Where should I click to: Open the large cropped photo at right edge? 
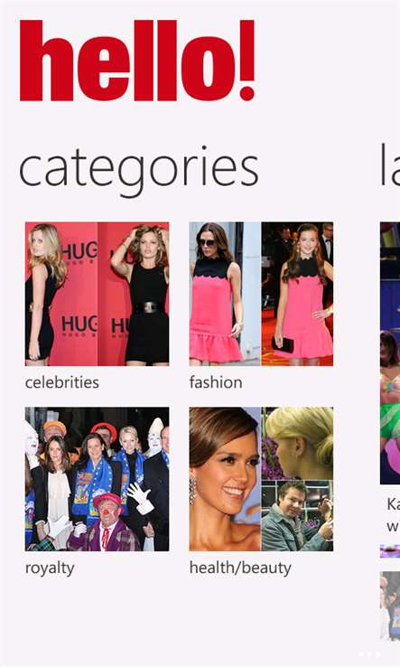[390, 353]
